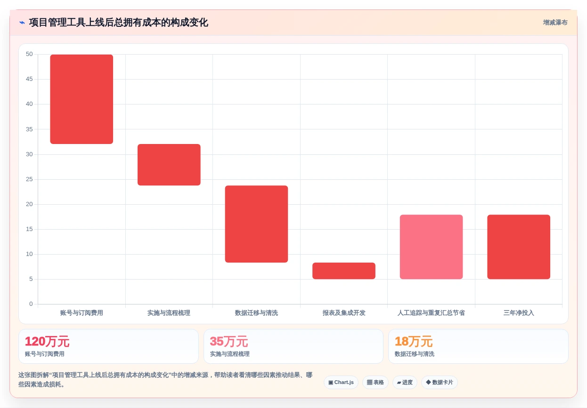Click the 35万元 value text

point(229,342)
